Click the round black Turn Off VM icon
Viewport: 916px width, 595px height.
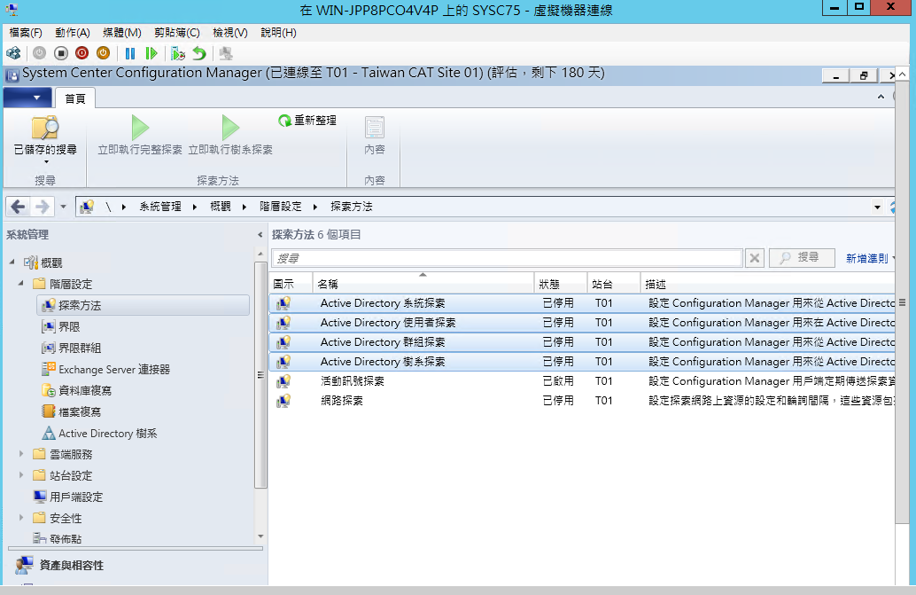61,54
